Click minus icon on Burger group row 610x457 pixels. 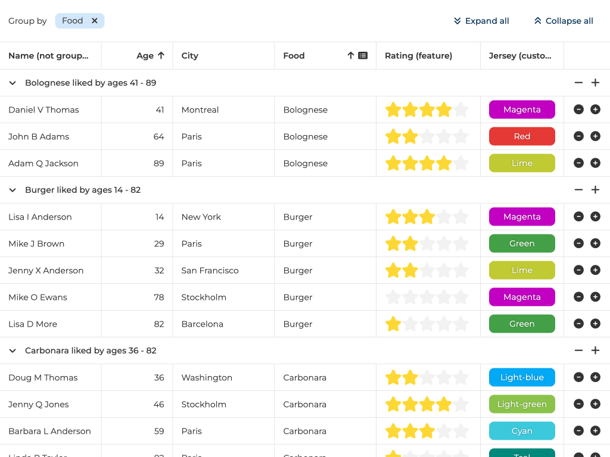coord(578,190)
